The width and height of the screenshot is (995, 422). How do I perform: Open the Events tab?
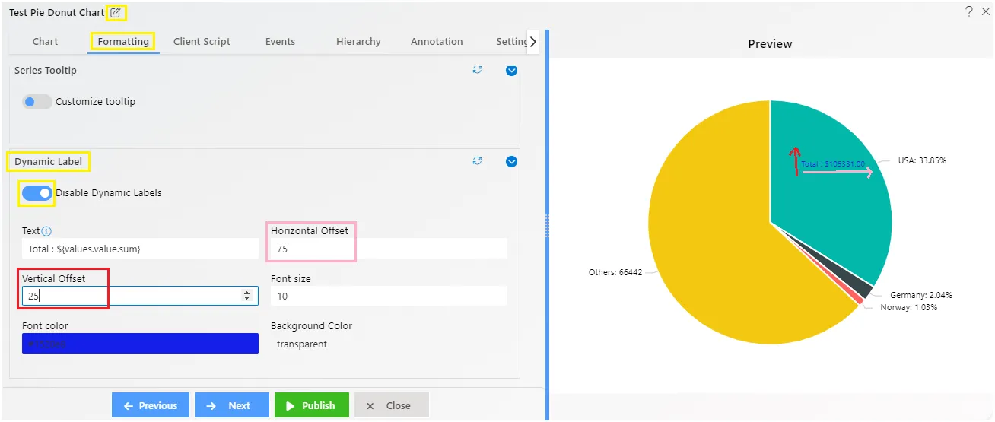pos(280,42)
